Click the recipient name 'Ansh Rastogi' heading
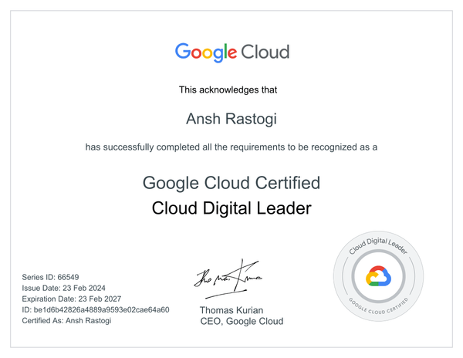Viewport: 463px width, 358px height. coord(231,119)
